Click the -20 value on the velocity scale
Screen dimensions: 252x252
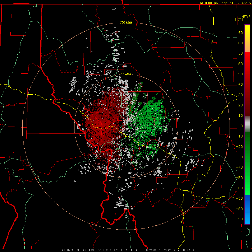click(239, 146)
